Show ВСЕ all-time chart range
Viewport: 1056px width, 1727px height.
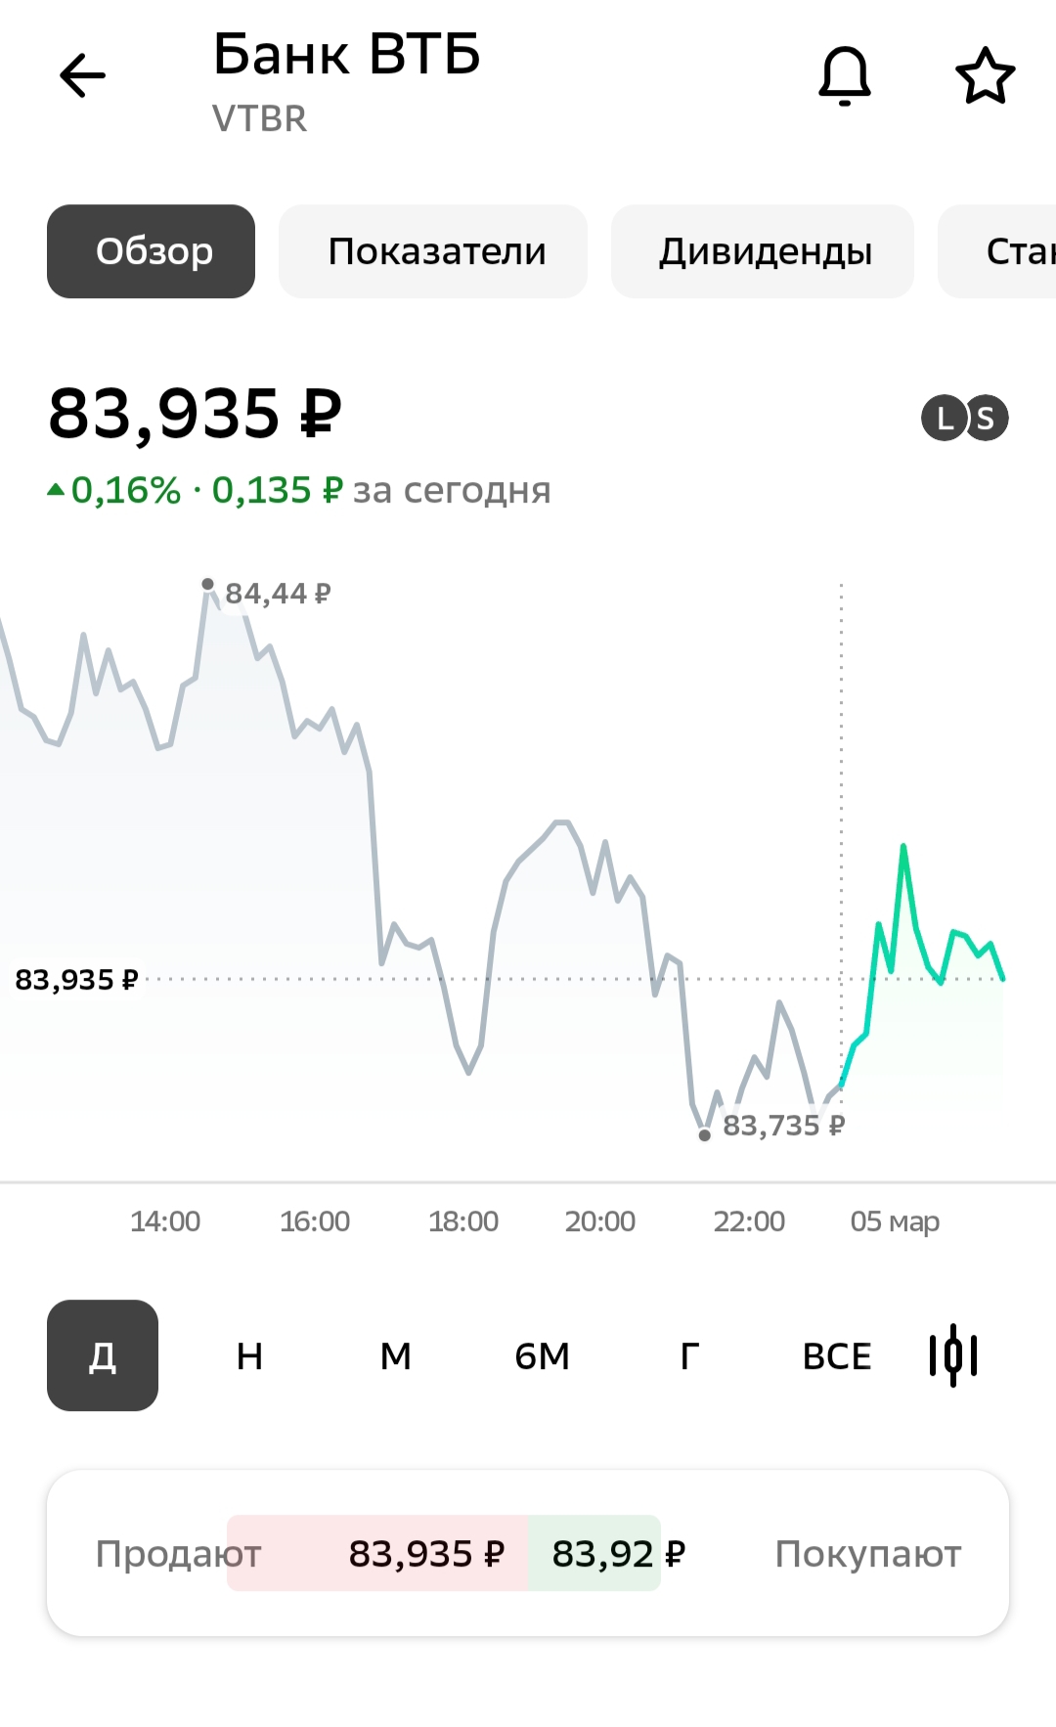pos(836,1355)
